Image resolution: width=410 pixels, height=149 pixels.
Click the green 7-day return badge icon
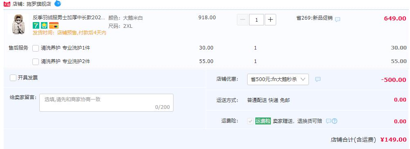36,25
